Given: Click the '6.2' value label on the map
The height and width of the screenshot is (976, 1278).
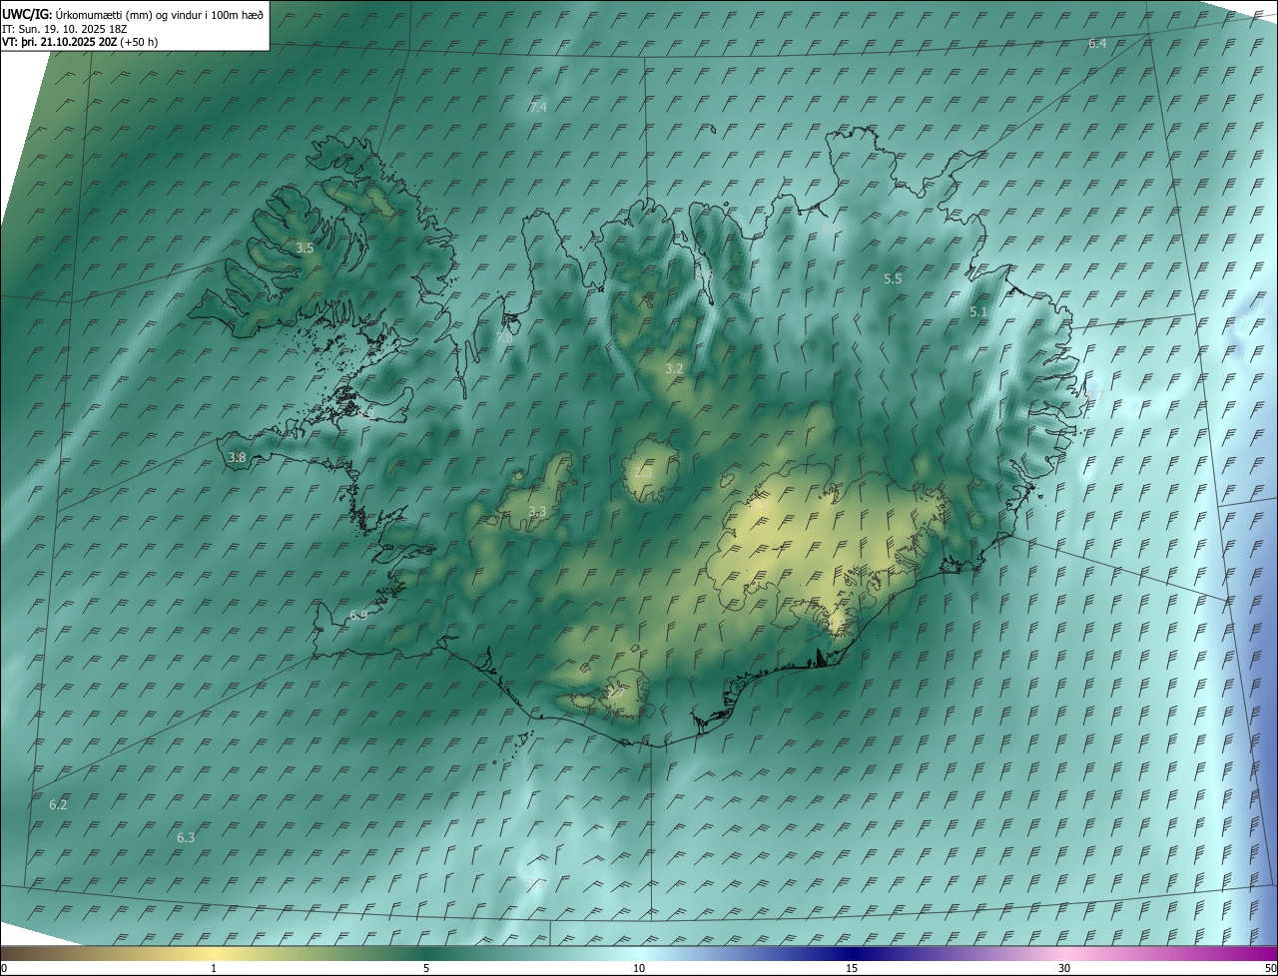Looking at the screenshot, I should pyautogui.click(x=58, y=804).
